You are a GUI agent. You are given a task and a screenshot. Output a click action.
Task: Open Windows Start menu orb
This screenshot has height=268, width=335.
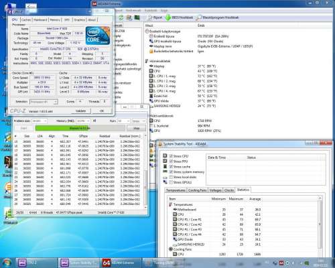point(7,263)
